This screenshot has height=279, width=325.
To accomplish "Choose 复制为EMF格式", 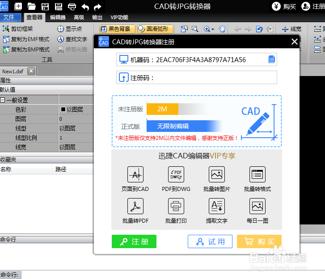I will point(26,39).
